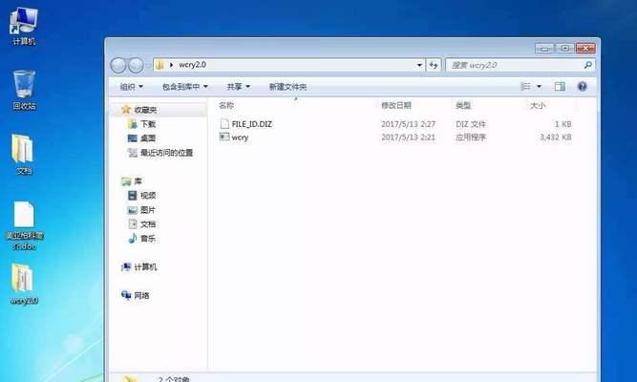Select the wcry application icon
637x382 pixels.
[x=224, y=137]
